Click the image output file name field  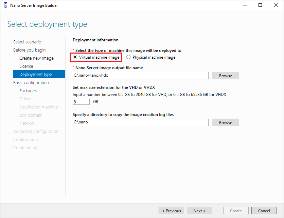[141, 76]
